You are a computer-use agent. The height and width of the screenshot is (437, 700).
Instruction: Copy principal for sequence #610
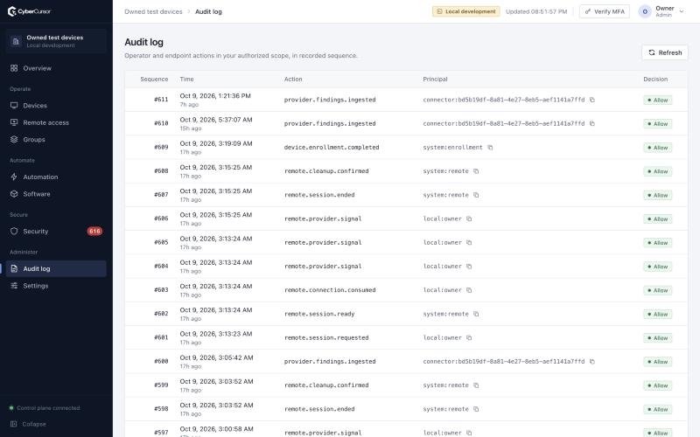[592, 123]
